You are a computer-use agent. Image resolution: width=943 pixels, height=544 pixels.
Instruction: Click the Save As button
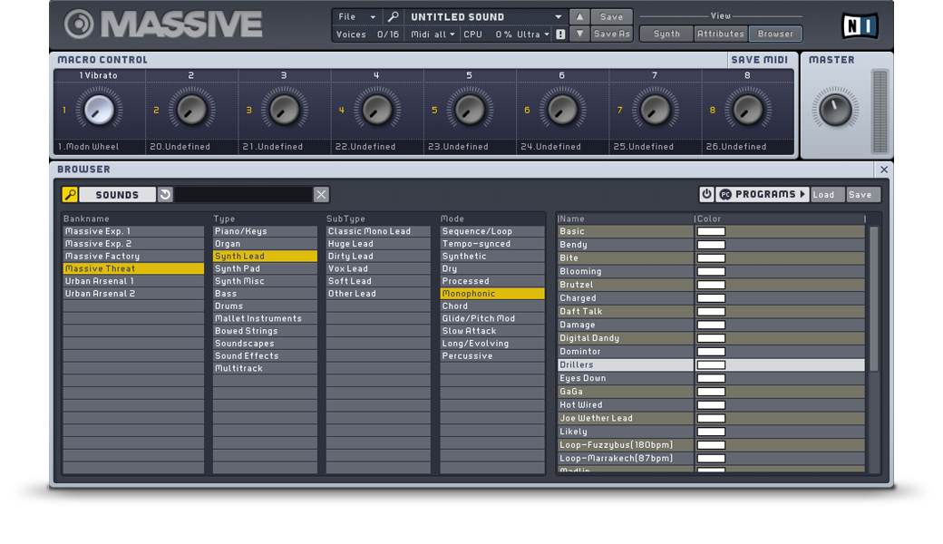click(x=612, y=34)
